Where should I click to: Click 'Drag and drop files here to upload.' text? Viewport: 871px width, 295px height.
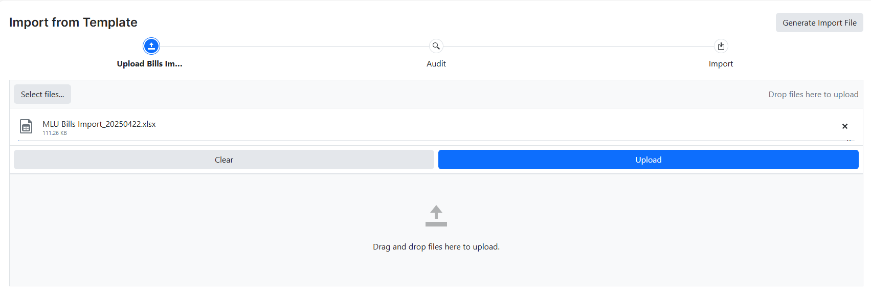click(x=436, y=247)
